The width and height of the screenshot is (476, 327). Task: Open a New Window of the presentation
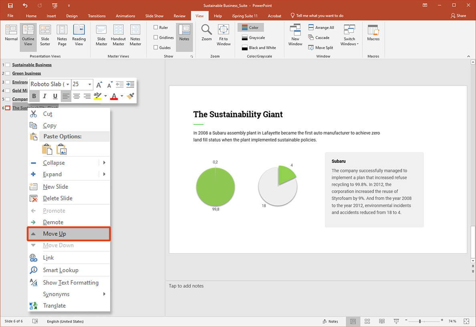(295, 34)
